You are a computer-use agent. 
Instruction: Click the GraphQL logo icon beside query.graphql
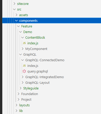24,71
